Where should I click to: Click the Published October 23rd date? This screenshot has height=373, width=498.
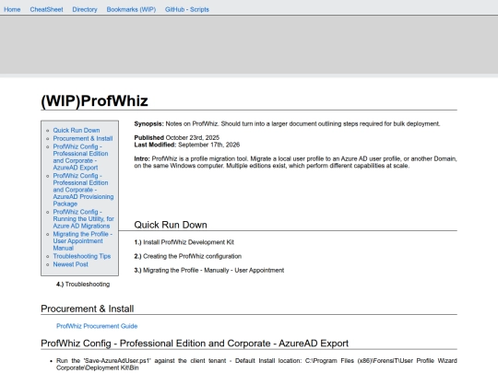[x=176, y=137]
